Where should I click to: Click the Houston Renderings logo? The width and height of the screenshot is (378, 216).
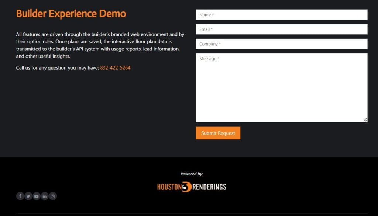[192, 187]
